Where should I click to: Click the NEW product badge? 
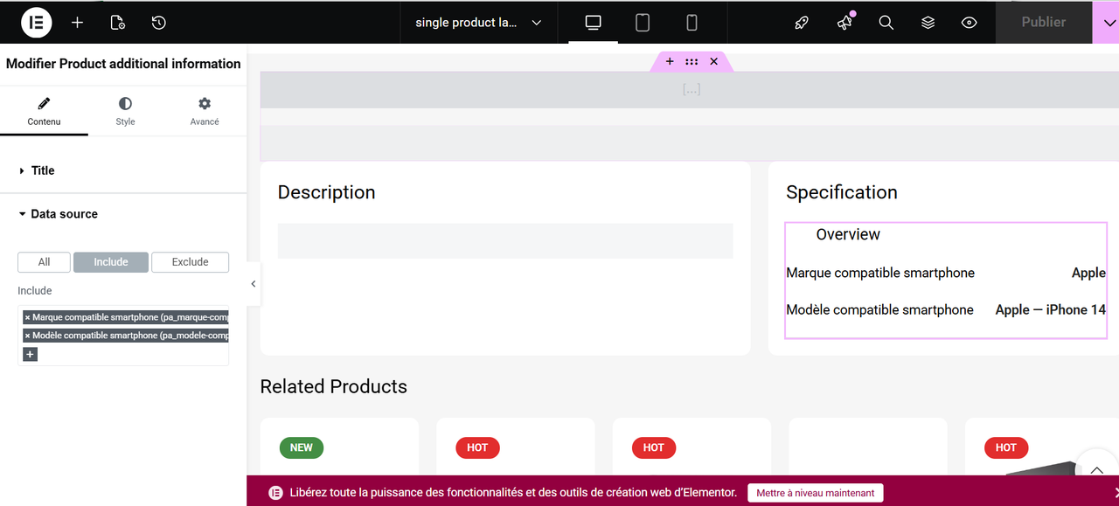click(x=302, y=447)
